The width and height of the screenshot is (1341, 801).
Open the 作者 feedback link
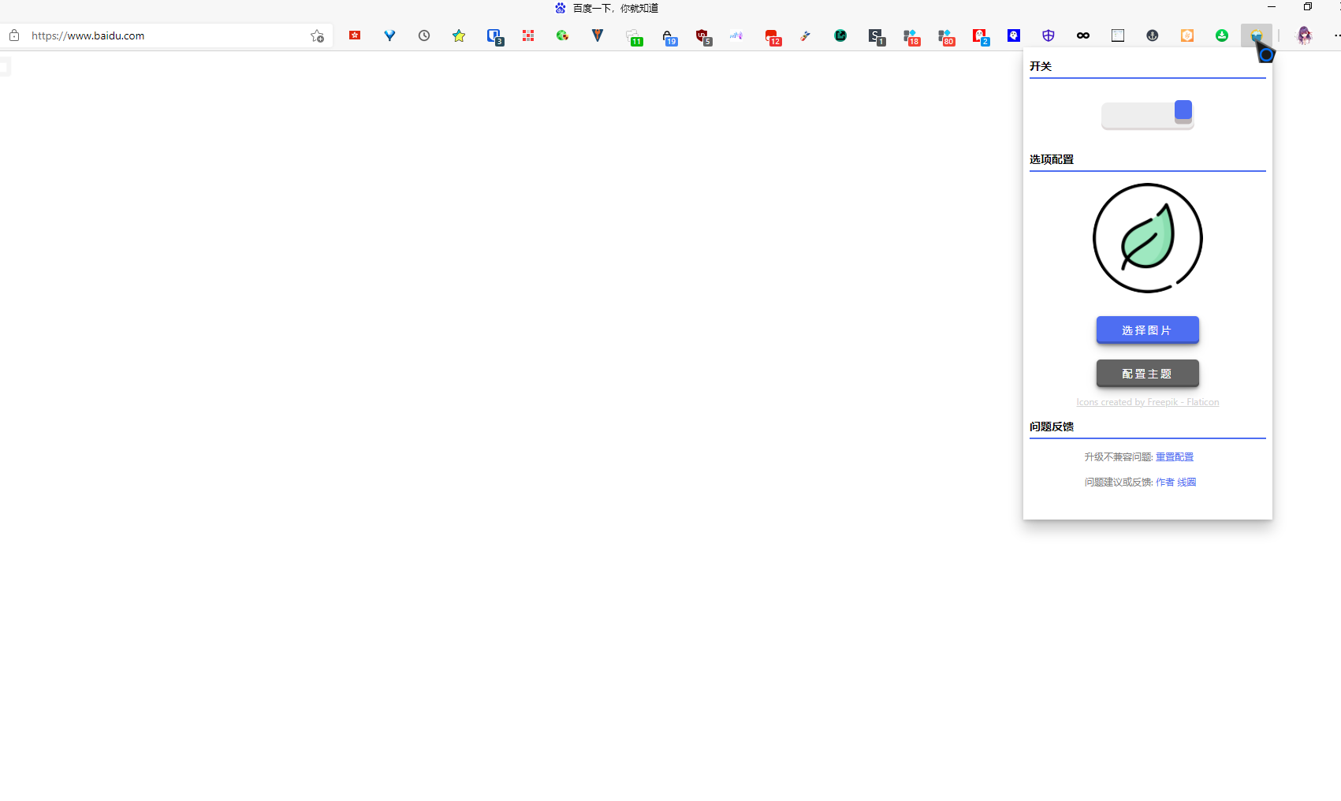click(1164, 482)
